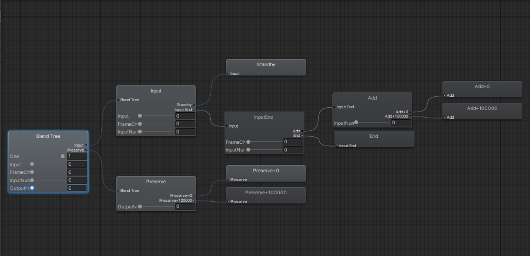This screenshot has height=256, width=530.
Task: Select the Preserve+0 node
Action: pos(266,171)
